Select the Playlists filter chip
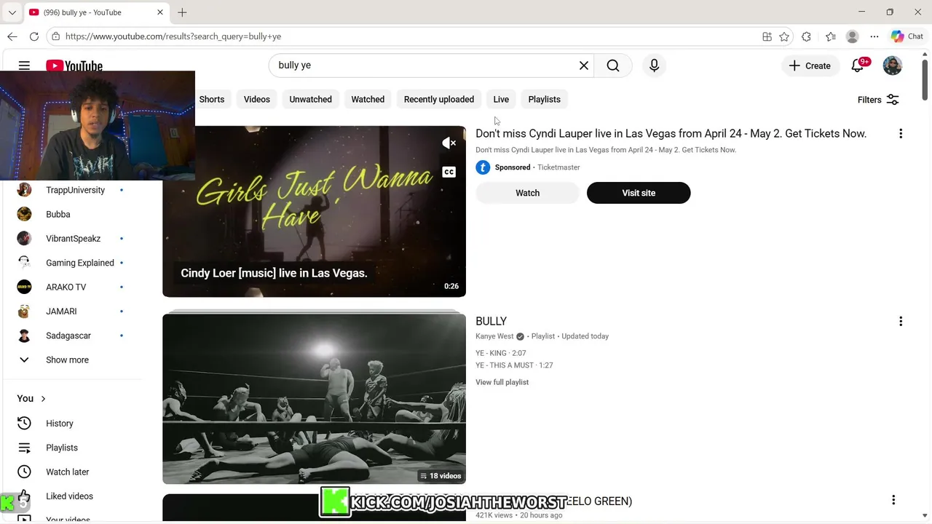 (x=545, y=100)
